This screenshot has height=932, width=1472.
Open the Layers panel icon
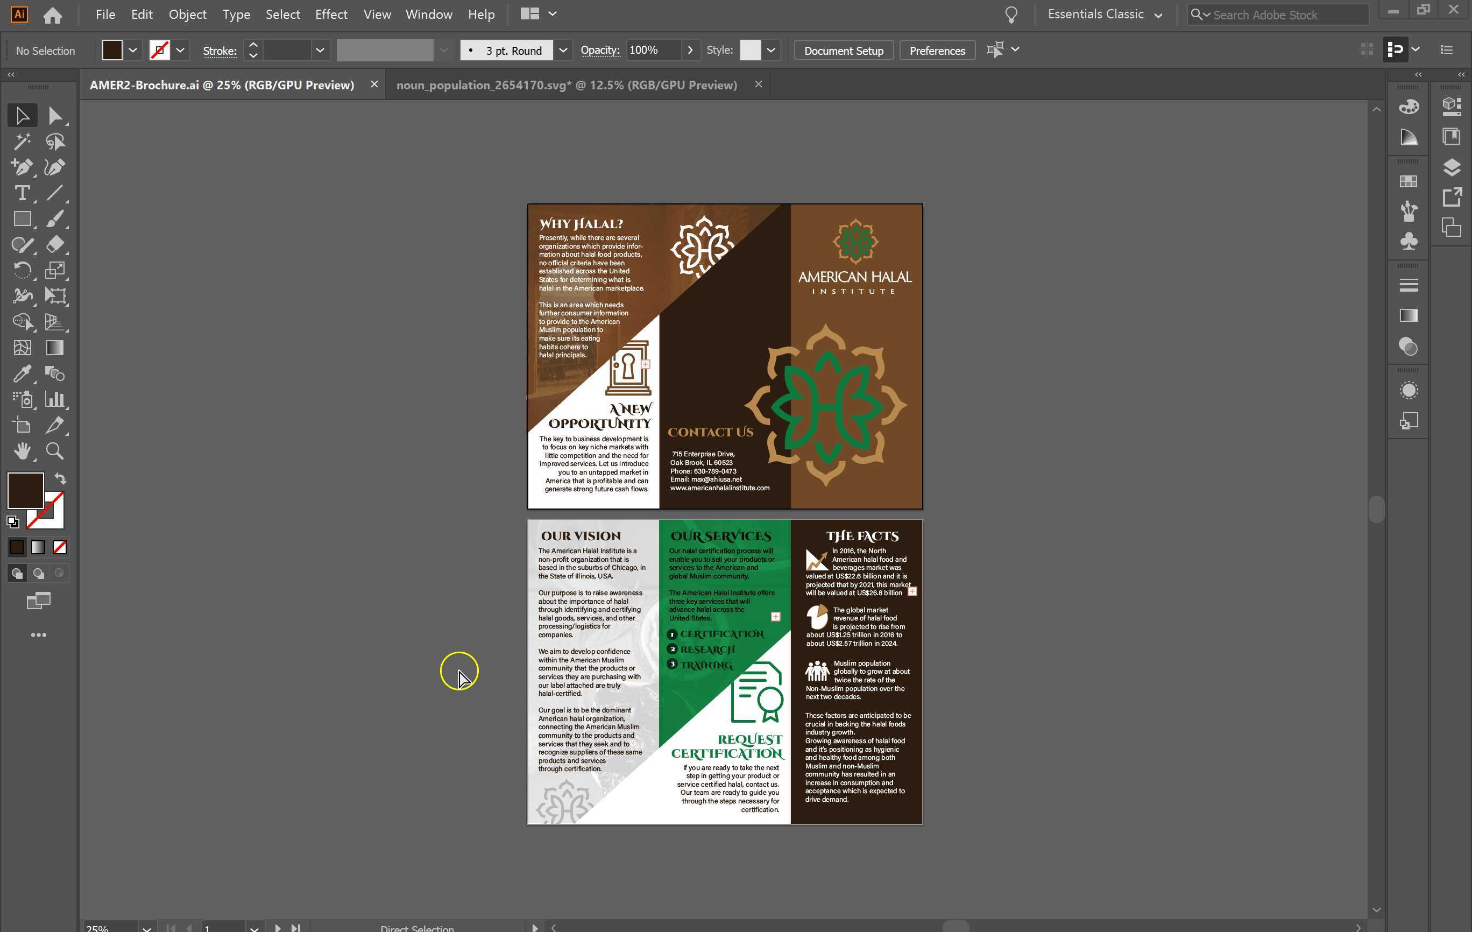1451,167
